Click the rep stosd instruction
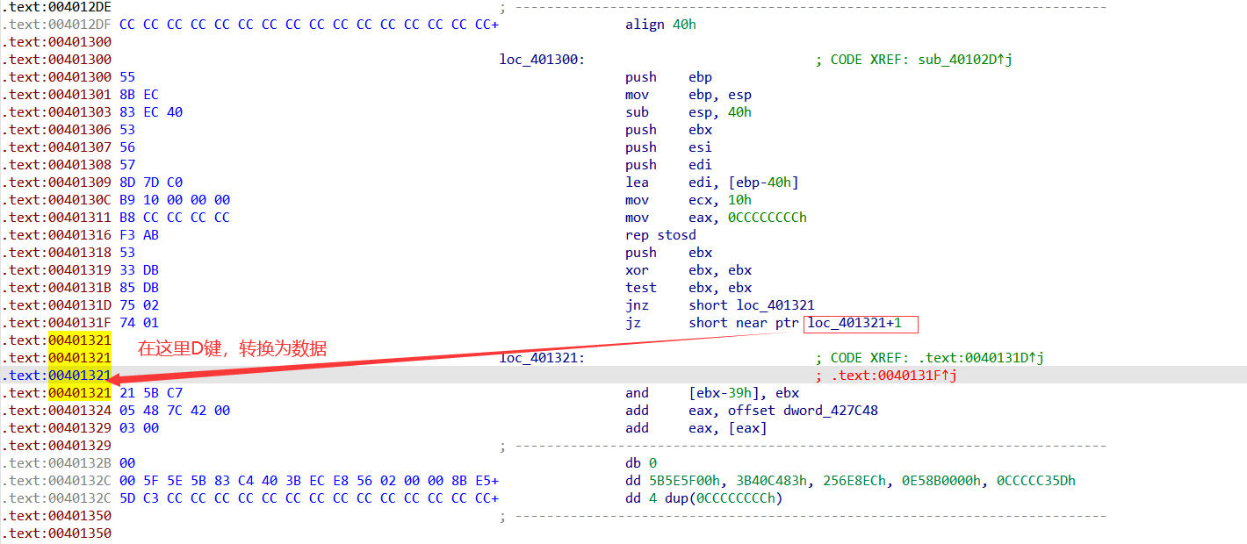The width and height of the screenshot is (1247, 544). coord(660,235)
